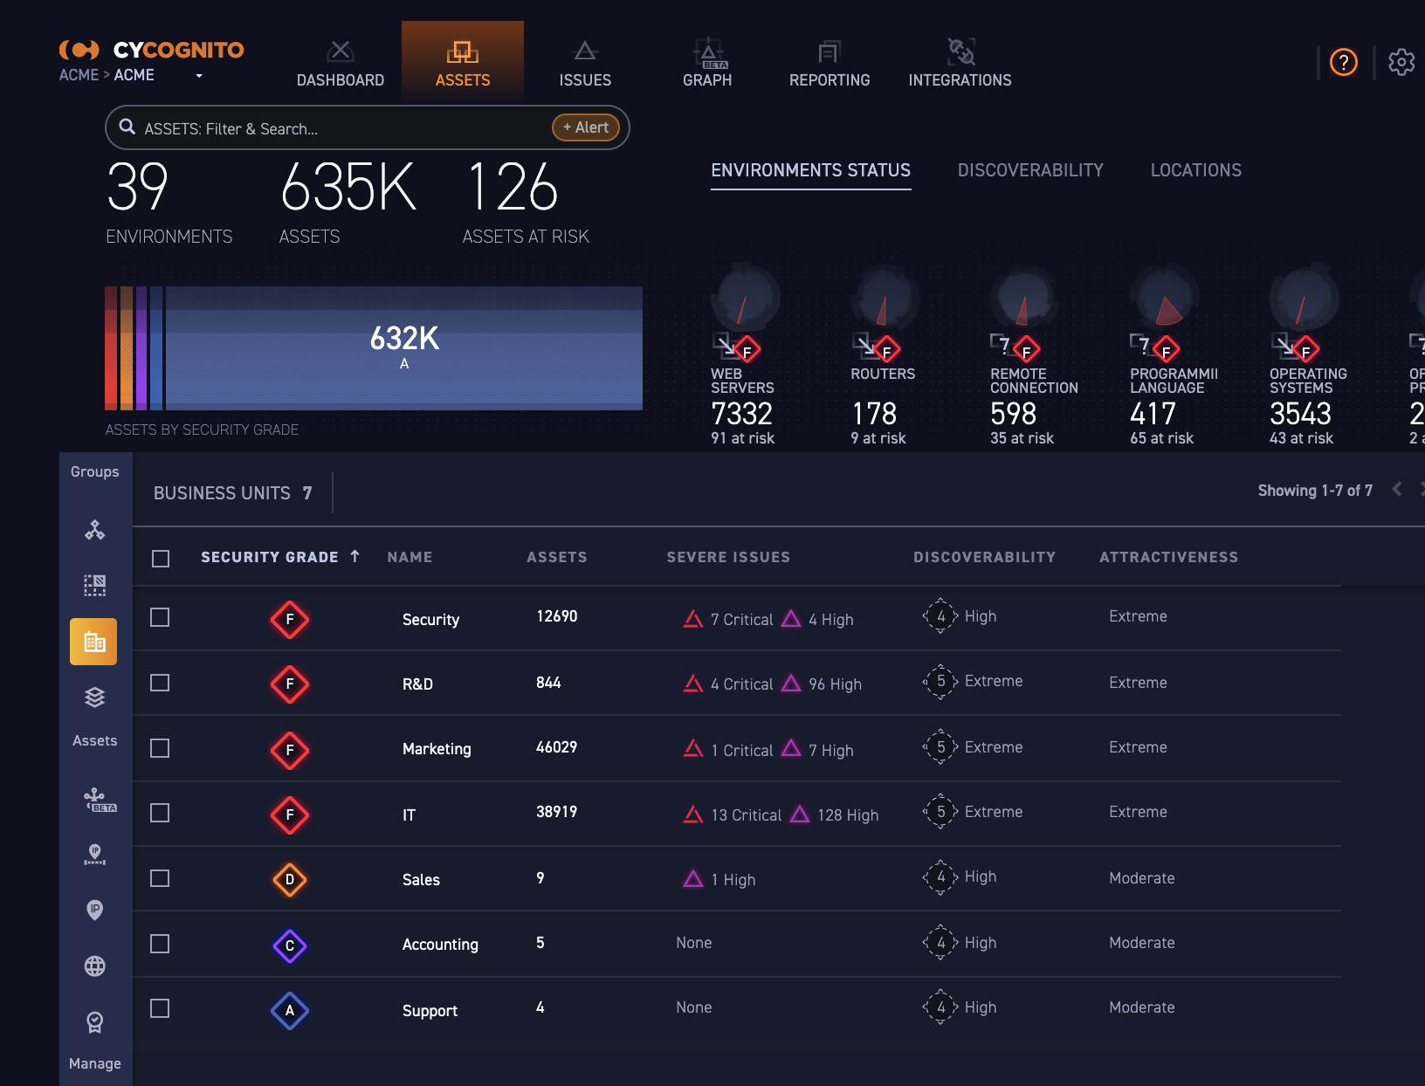Open the ACME account switcher dropdown
Screen dimensions: 1425x1086
[198, 76]
